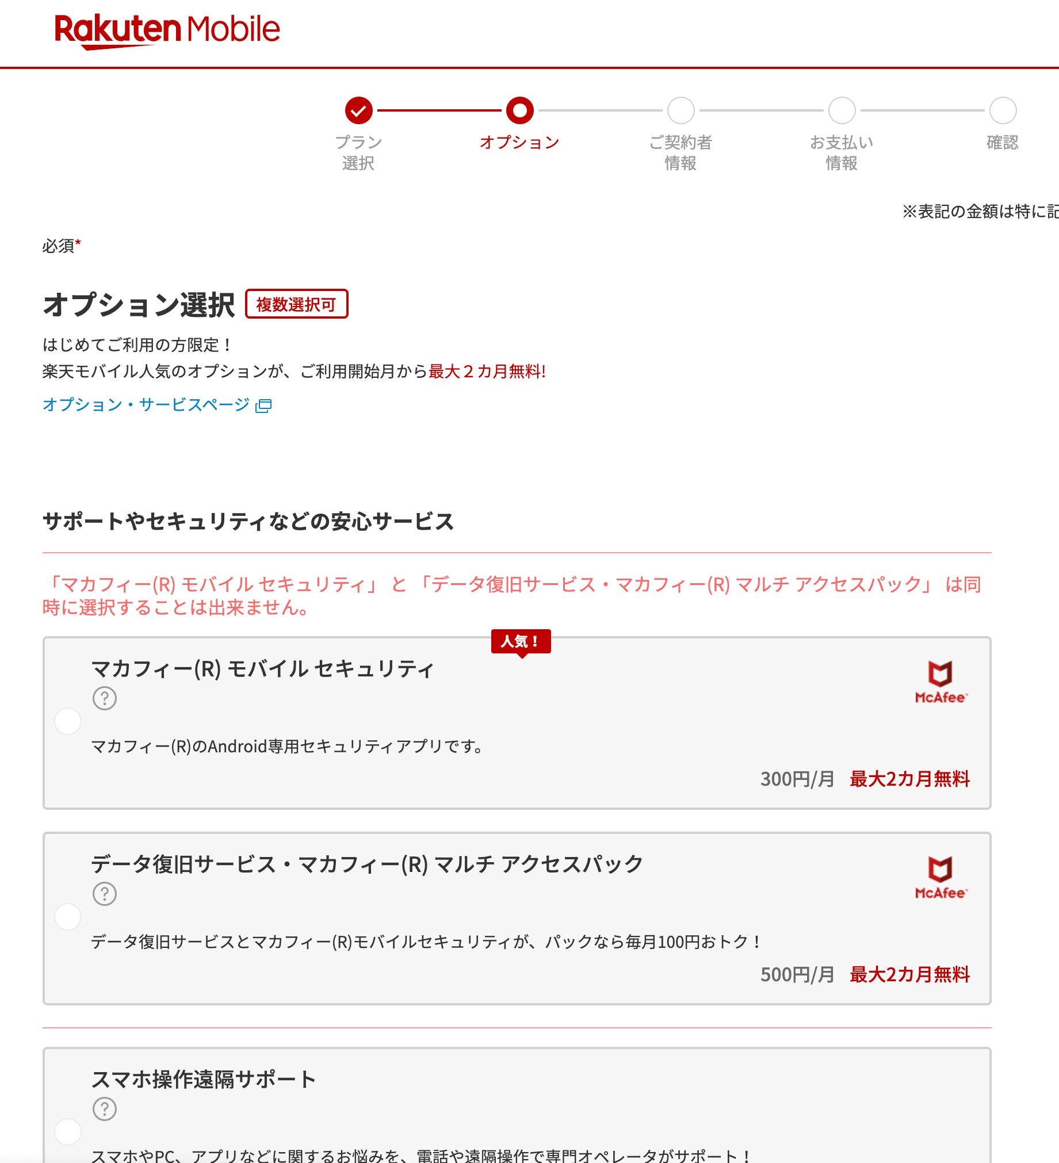Viewport: 1059px width, 1163px height.
Task: Click マカフィー(R)のAndroid専用セキュリティアプリです description
Action: [x=286, y=747]
